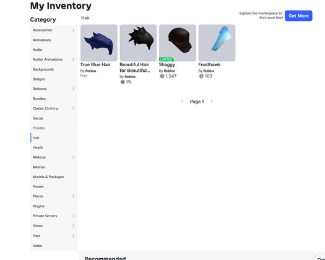325x260 pixels.
Task: Click the 'Free' price text
Action: click(x=84, y=76)
